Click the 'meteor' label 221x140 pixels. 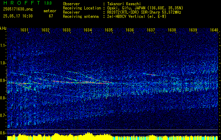(x=50, y=11)
